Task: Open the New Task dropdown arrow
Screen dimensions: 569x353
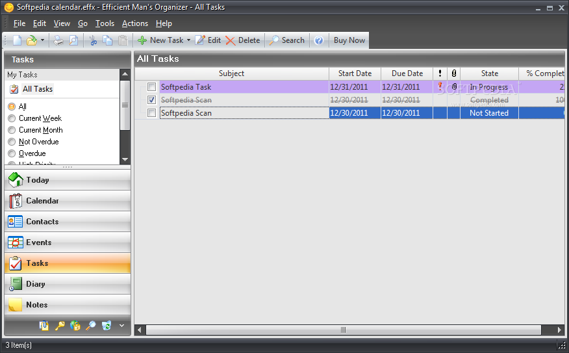Action: (189, 40)
